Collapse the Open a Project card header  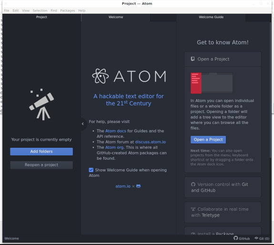point(223,59)
